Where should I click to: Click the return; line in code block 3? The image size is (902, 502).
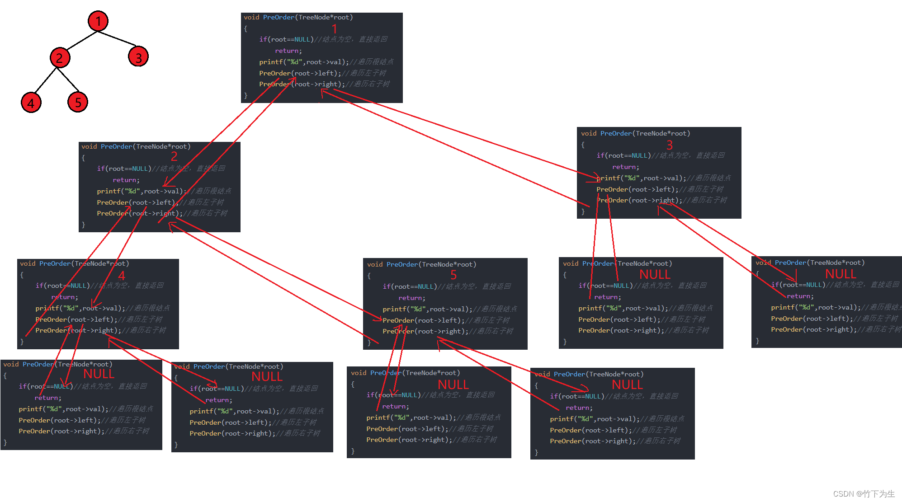coord(626,167)
